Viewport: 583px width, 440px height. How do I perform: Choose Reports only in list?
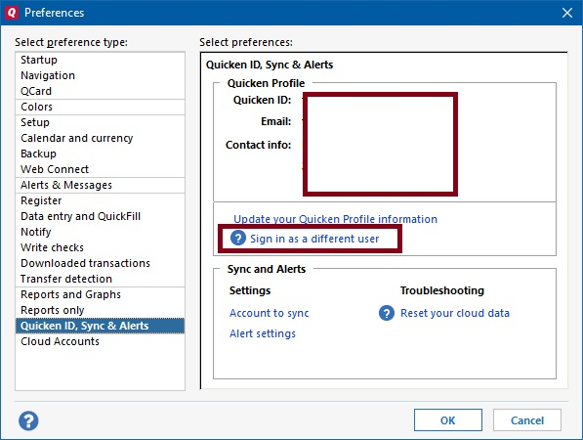(100, 310)
